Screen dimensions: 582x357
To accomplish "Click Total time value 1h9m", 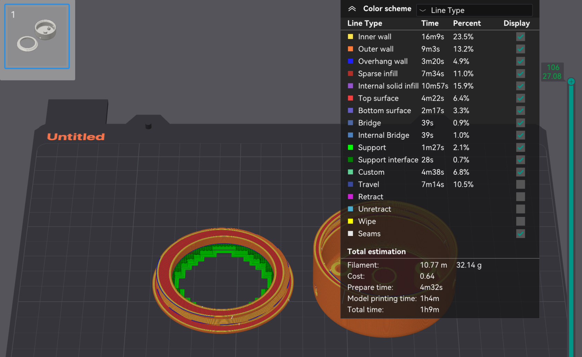I will pos(430,309).
